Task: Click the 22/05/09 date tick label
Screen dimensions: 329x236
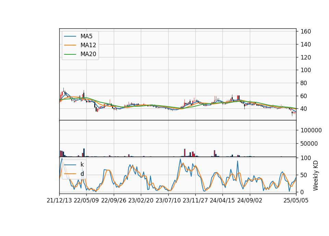Action: (x=86, y=200)
